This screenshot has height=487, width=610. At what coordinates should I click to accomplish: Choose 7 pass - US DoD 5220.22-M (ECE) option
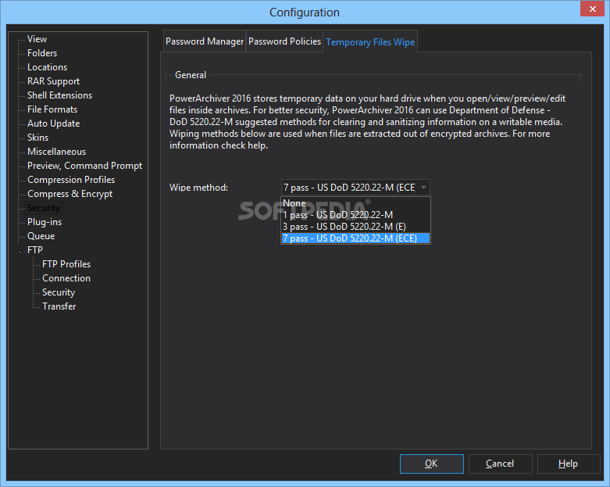tap(355, 238)
